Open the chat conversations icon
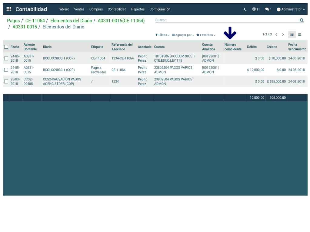 tap(268, 9)
